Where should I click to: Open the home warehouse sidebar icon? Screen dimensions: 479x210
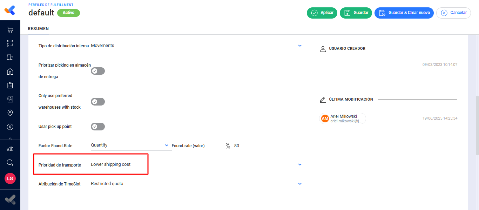10,72
